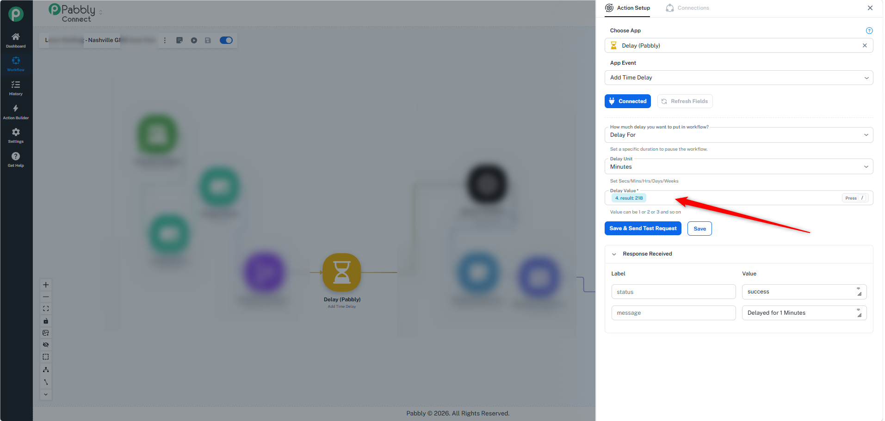Switch to the Connections tab

tap(687, 8)
